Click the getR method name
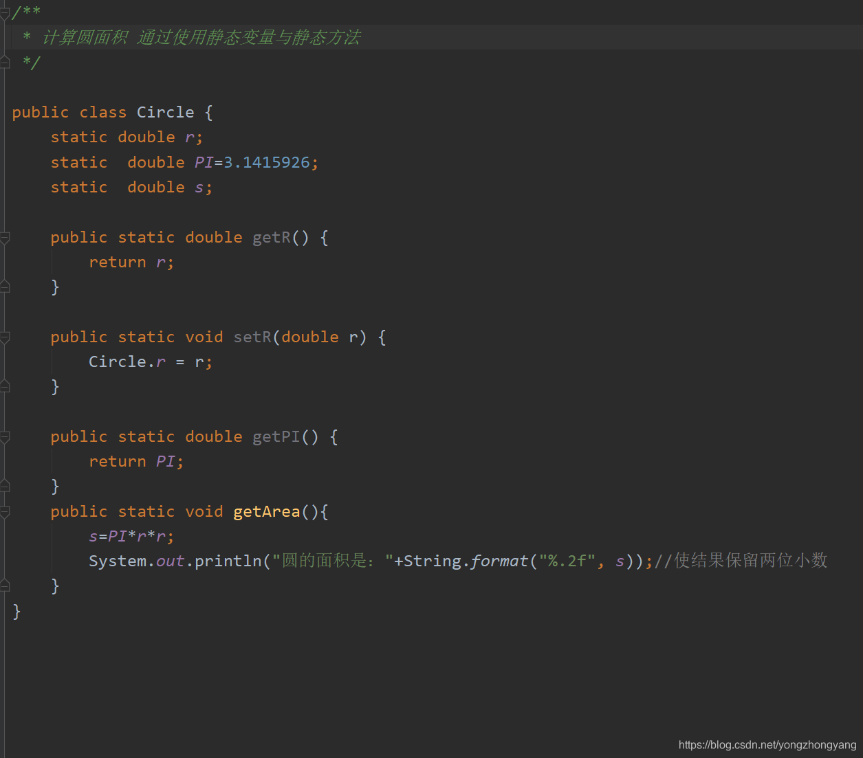Image resolution: width=863 pixels, height=758 pixels. pyautogui.click(x=272, y=238)
